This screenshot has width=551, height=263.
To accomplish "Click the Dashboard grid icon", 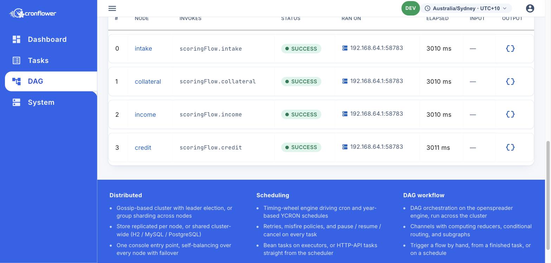I will coord(17,39).
